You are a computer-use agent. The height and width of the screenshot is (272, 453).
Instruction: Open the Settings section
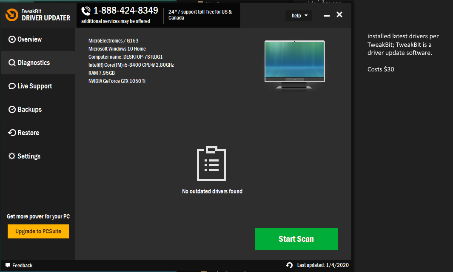38,156
